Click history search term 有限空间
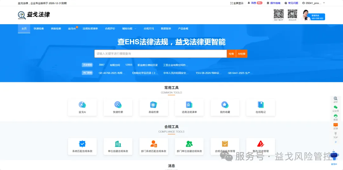Screen dimensions: 343x170 (x=115, y=65)
